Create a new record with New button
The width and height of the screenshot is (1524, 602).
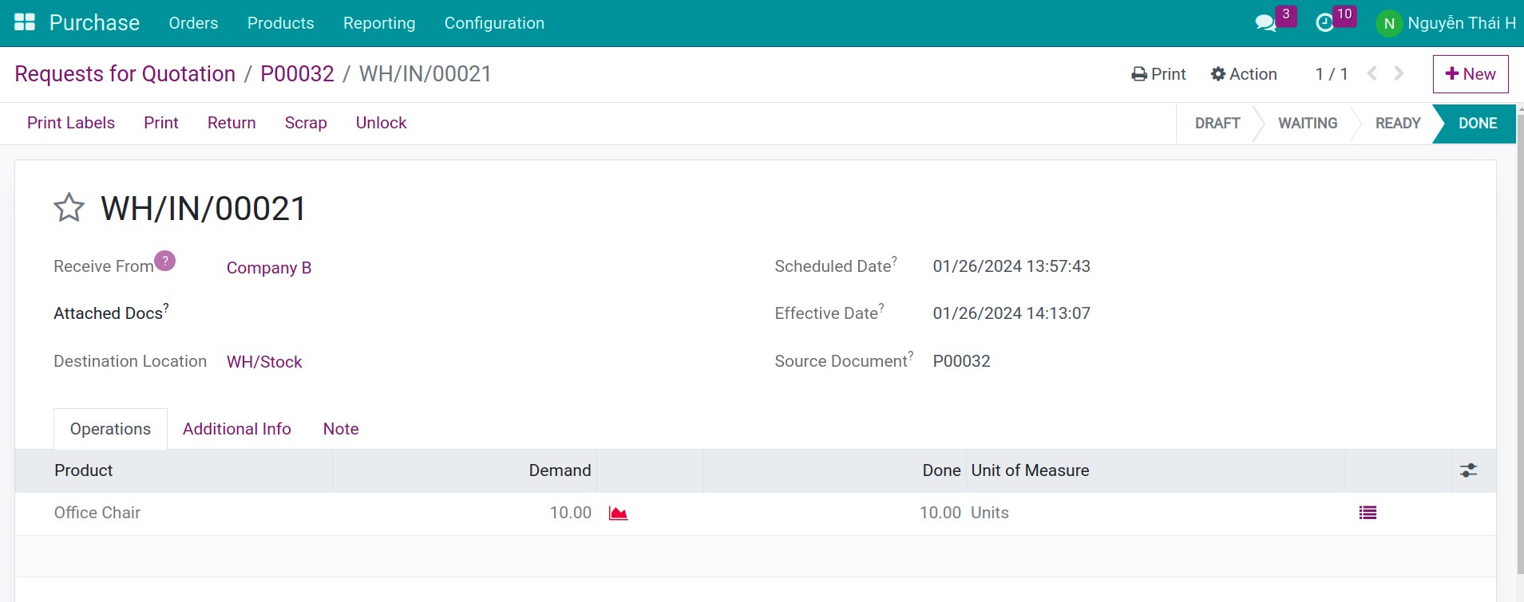click(x=1471, y=74)
